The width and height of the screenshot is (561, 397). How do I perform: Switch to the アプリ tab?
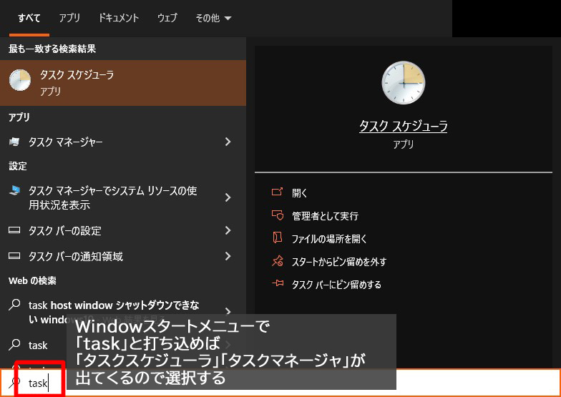point(69,18)
